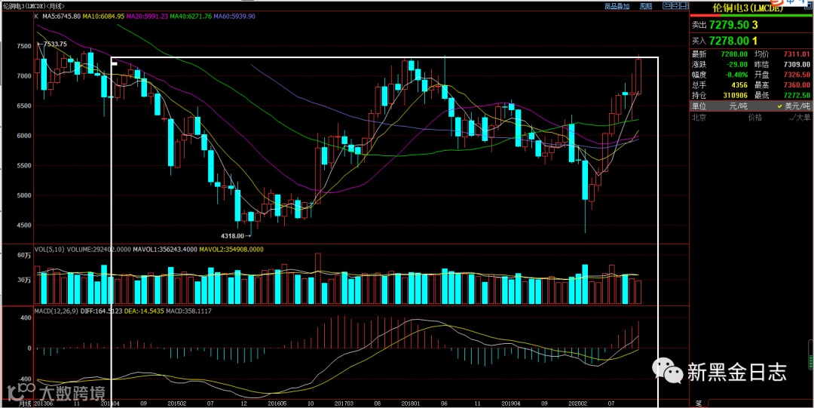Click the 昨结 value 7309.00
The width and height of the screenshot is (814, 408).
[797, 64]
